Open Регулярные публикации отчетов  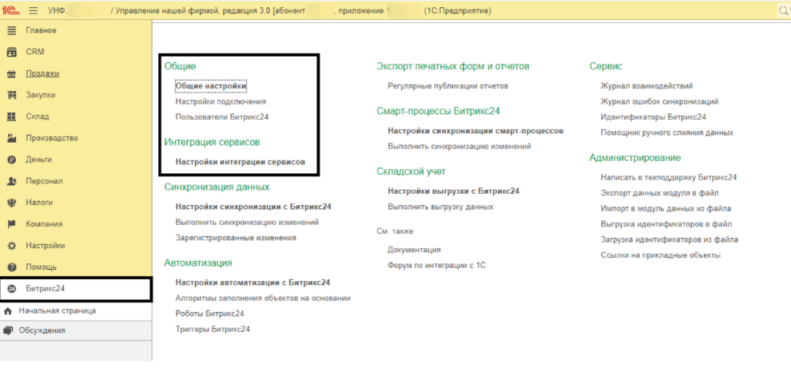[448, 86]
